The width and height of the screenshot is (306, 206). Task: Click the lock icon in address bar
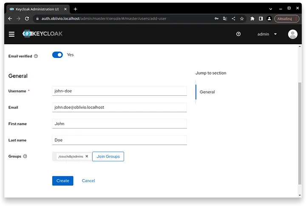coord(37,19)
